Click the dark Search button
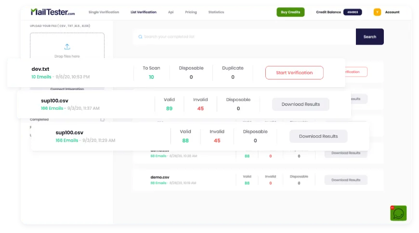Image resolution: width=419 pixels, height=233 pixels. pos(370,37)
